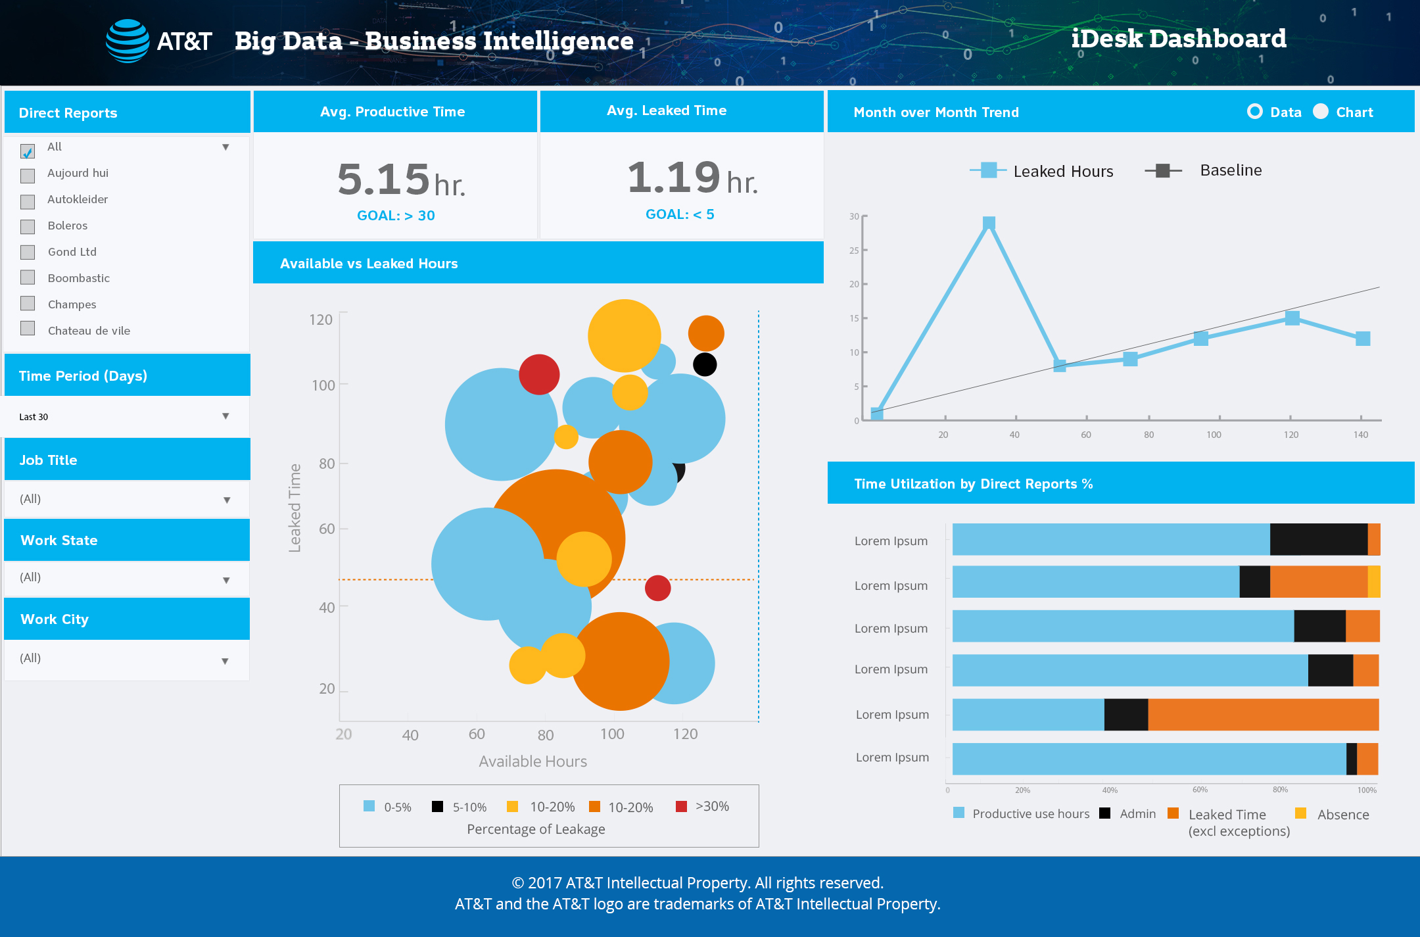This screenshot has height=937, width=1420.
Task: Check the Boleros checkbox
Action: click(x=28, y=227)
